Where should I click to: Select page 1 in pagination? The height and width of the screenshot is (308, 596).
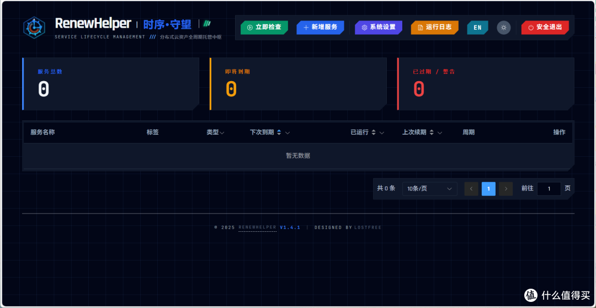(488, 189)
